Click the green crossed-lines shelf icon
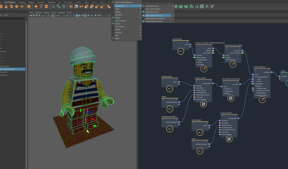Viewport: 288px width, 169px height. coord(207,6)
